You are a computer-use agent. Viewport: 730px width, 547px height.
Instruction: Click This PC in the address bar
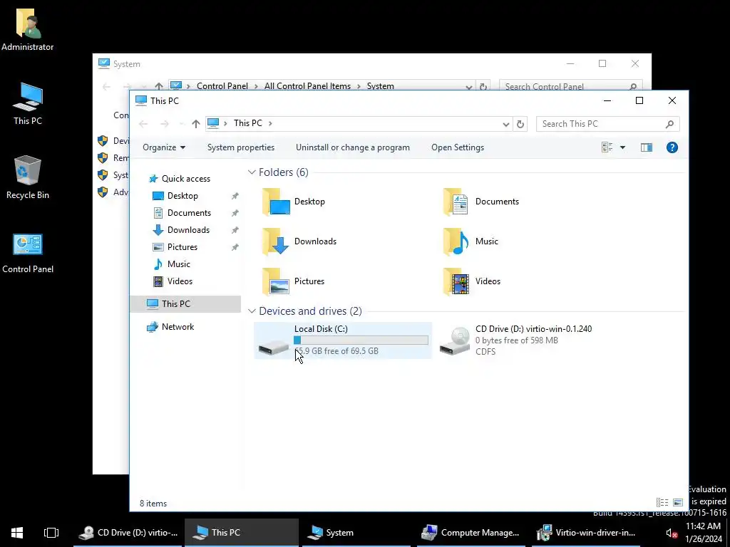click(x=247, y=123)
